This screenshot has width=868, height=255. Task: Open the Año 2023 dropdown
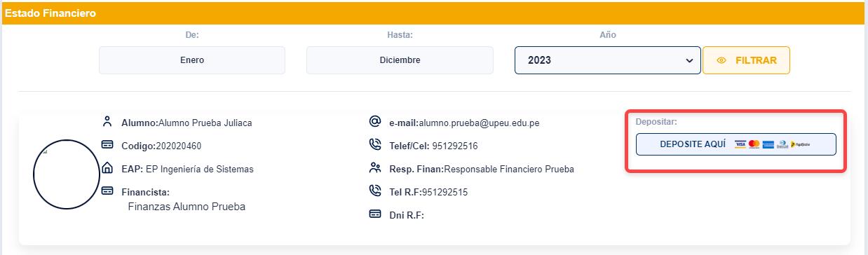pyautogui.click(x=607, y=60)
